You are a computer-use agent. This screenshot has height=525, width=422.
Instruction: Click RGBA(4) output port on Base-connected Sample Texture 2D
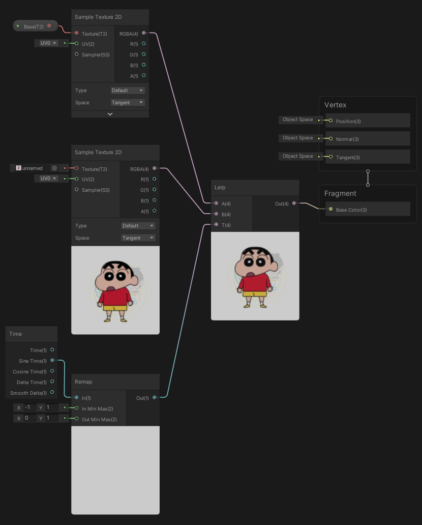click(x=143, y=33)
